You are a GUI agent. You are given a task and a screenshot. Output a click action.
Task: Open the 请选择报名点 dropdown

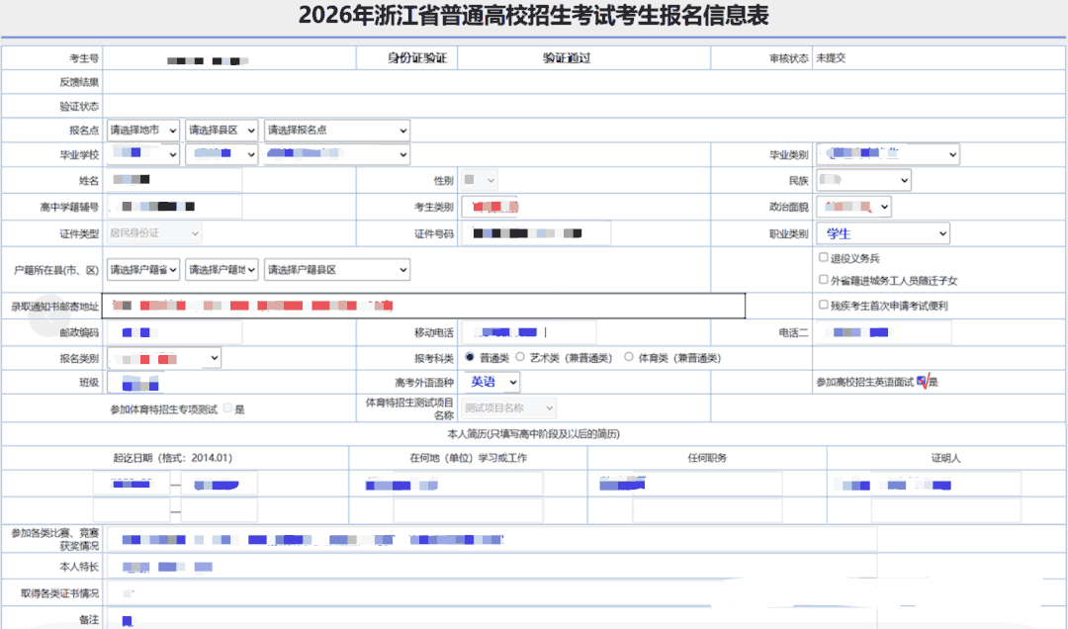(336, 131)
